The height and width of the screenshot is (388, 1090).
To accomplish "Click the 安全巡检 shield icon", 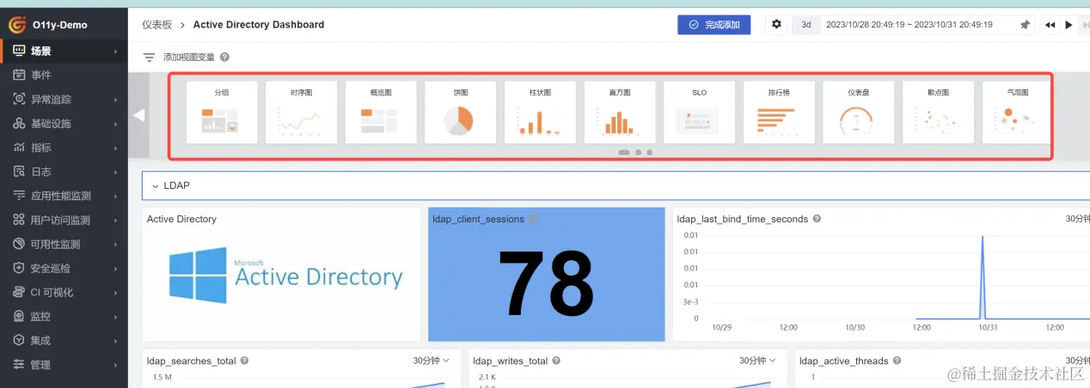I will (19, 268).
